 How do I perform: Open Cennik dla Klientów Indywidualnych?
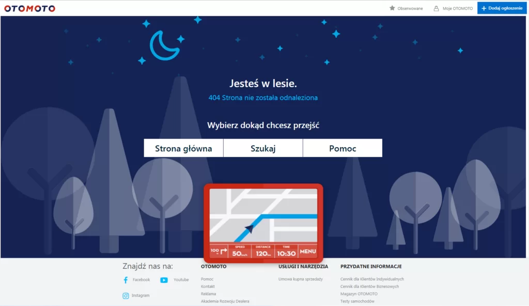pyautogui.click(x=372, y=279)
